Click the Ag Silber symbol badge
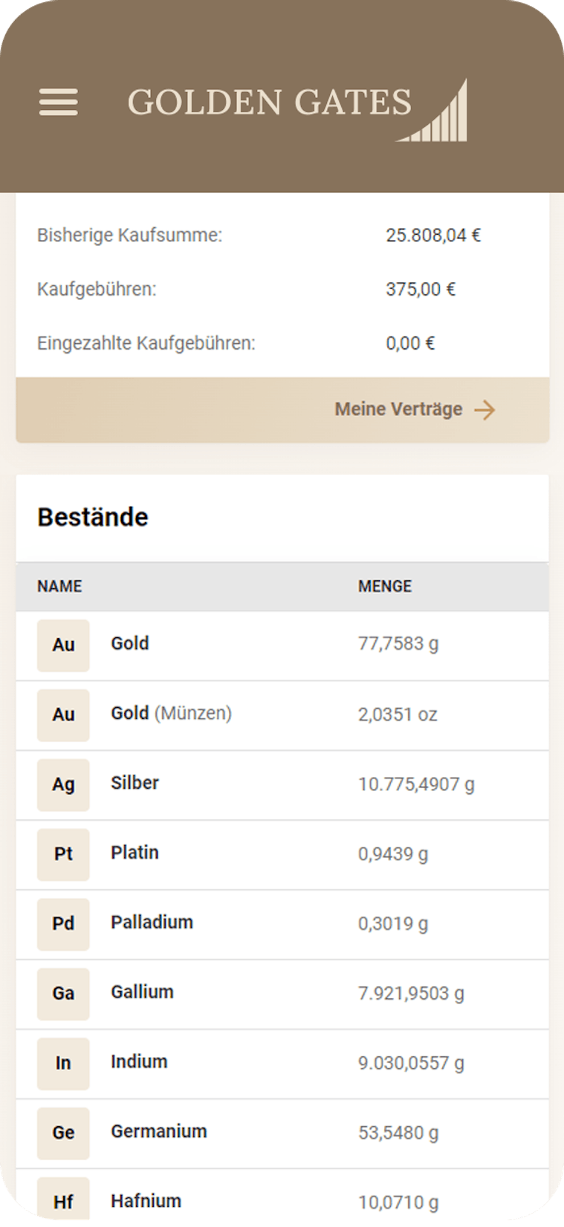 point(63,784)
